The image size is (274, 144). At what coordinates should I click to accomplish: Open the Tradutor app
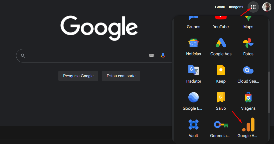click(x=194, y=74)
